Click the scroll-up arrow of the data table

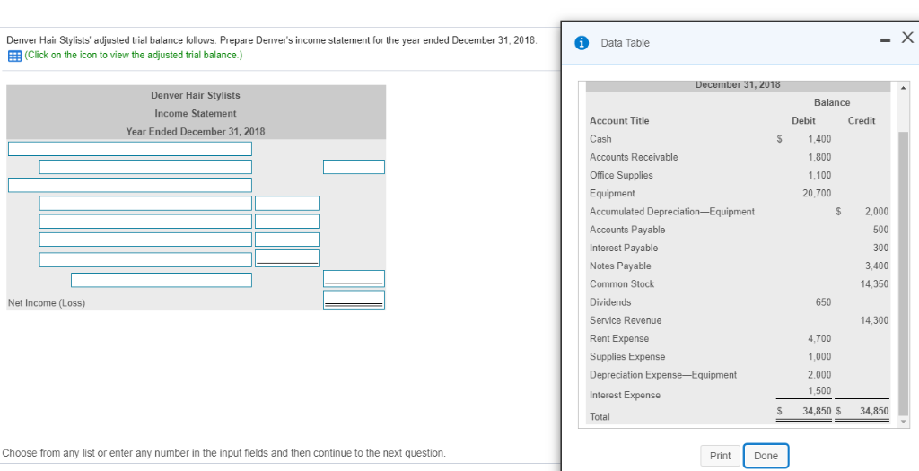pyautogui.click(x=903, y=87)
